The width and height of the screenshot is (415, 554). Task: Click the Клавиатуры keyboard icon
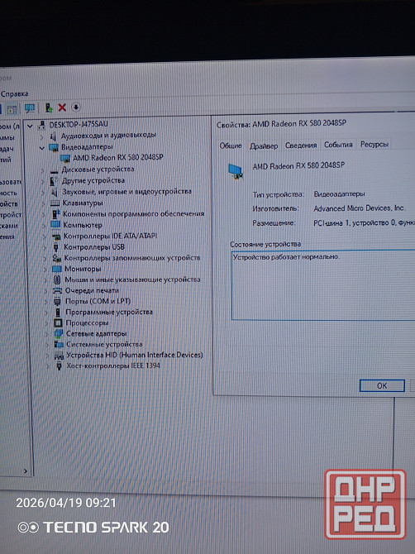55,203
